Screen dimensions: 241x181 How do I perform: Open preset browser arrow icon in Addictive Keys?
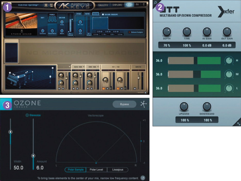(46, 5)
